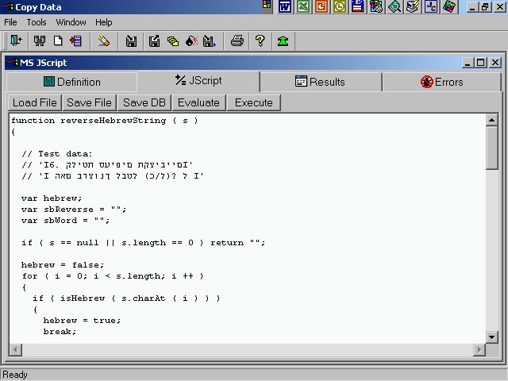Click the exit door toolbar icon
The width and height of the screenshot is (508, 381).
15,40
